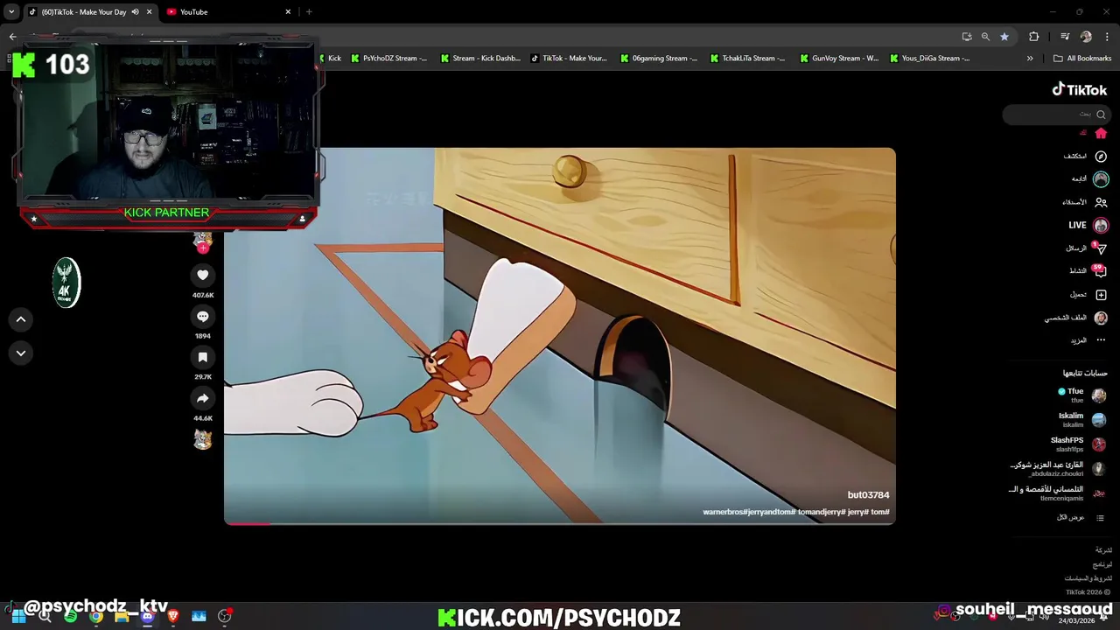Image resolution: width=1120 pixels, height=630 pixels.
Task: Go to the previous video arrow
Action: pos(21,319)
